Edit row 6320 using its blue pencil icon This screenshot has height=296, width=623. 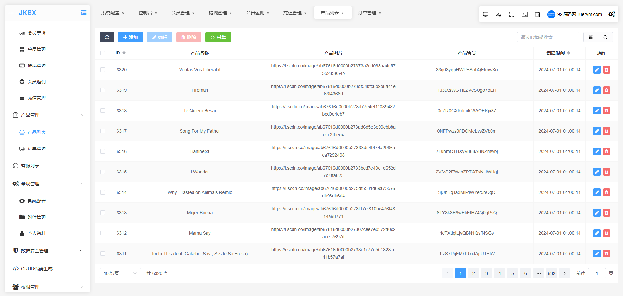tap(597, 70)
